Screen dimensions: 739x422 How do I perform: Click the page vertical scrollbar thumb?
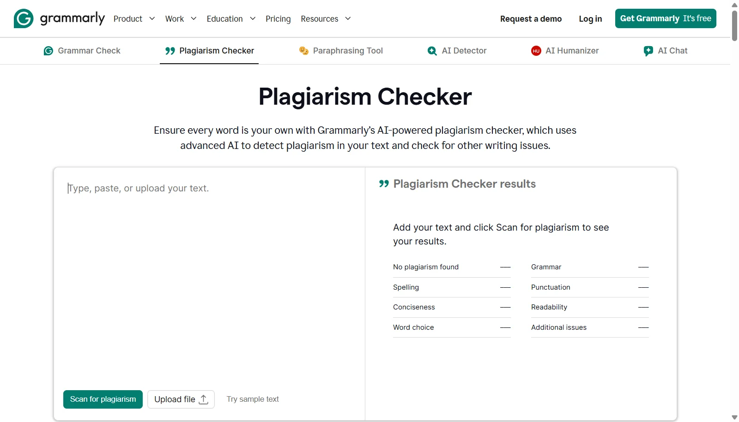734,25
